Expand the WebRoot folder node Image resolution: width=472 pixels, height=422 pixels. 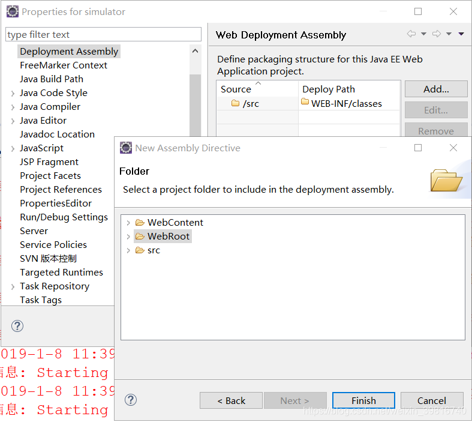(128, 237)
